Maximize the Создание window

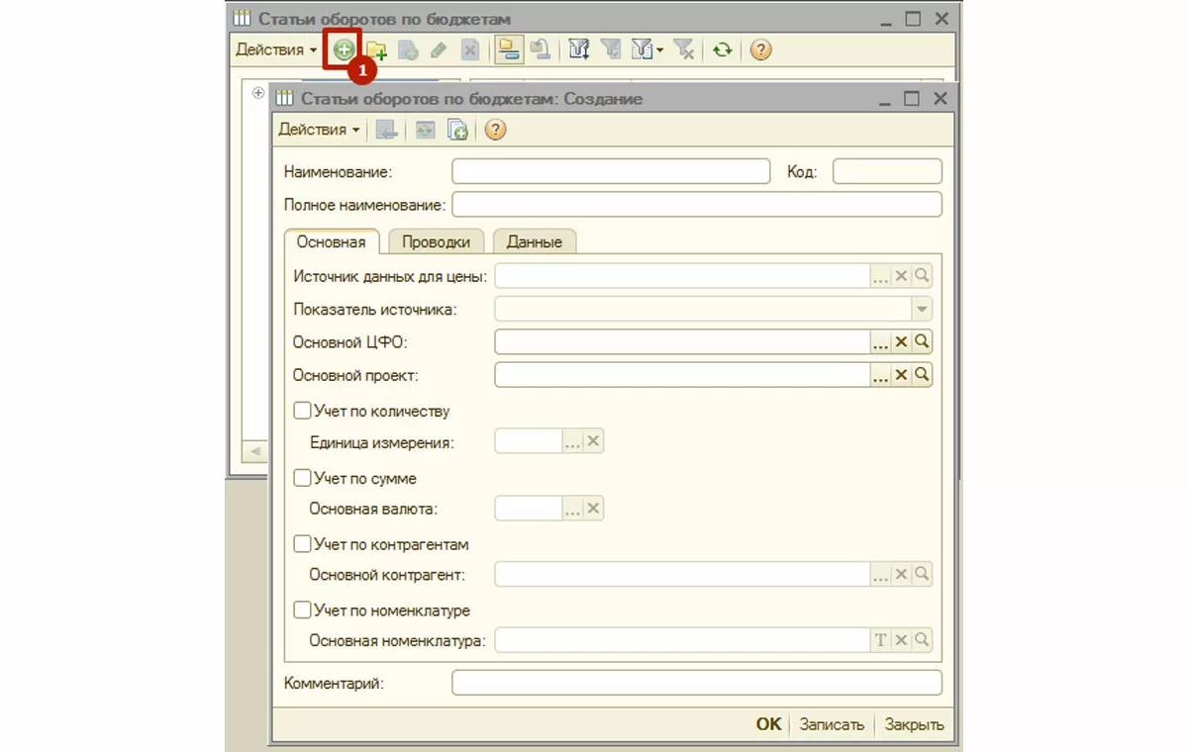click(912, 98)
